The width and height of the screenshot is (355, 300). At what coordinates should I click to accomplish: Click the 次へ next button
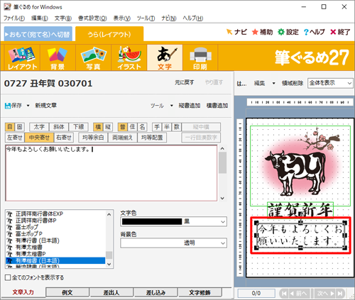326,294
